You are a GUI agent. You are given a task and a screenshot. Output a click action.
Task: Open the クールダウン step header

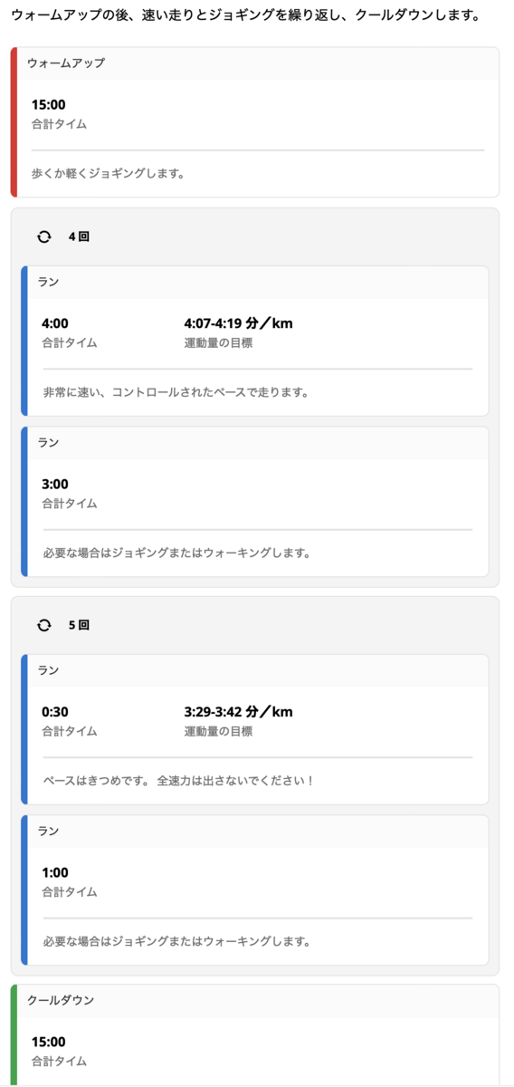(x=255, y=1000)
